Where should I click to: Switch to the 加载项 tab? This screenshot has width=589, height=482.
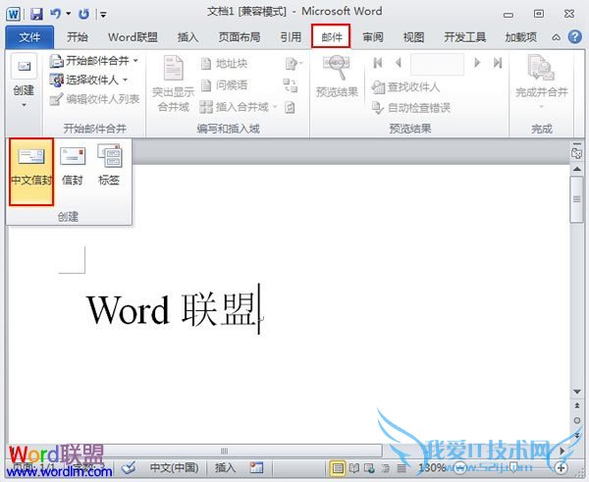(520, 37)
